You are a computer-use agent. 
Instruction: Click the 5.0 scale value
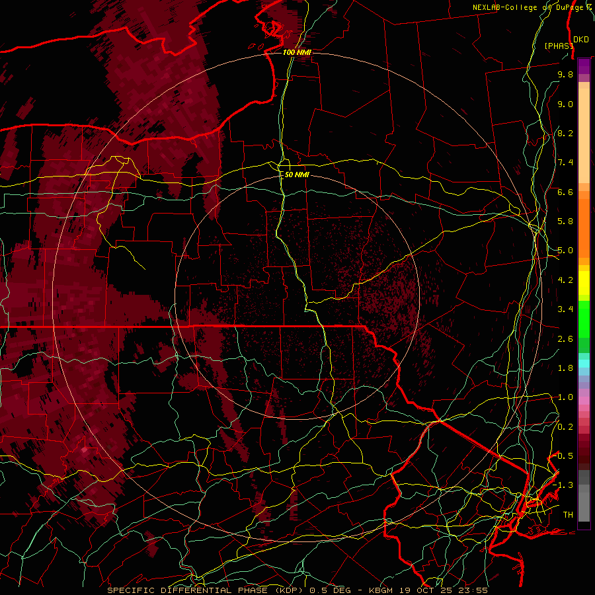point(565,251)
